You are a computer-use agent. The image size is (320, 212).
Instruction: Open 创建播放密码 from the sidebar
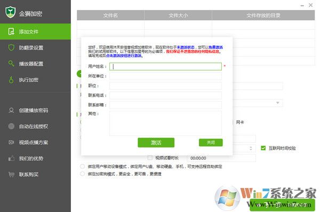(x=35, y=110)
